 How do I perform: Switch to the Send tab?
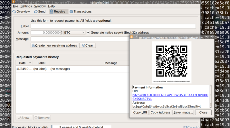40,12
